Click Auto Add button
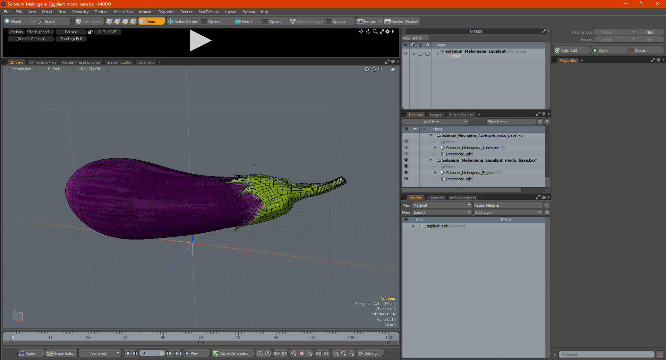This screenshot has height=360, width=666. click(x=572, y=51)
